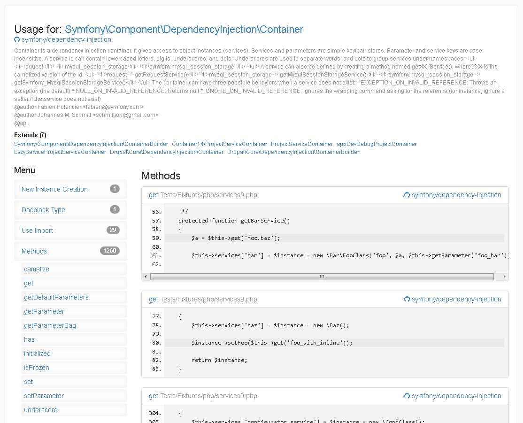Open Container14\ProjectServiceContainer link

point(219,144)
